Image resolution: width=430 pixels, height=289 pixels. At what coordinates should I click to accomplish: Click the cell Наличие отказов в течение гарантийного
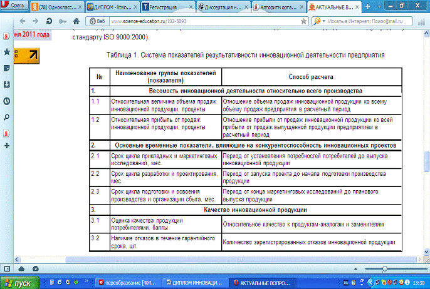coord(165,242)
